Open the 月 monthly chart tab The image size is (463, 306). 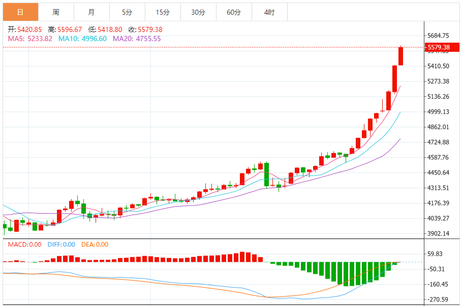pos(91,12)
